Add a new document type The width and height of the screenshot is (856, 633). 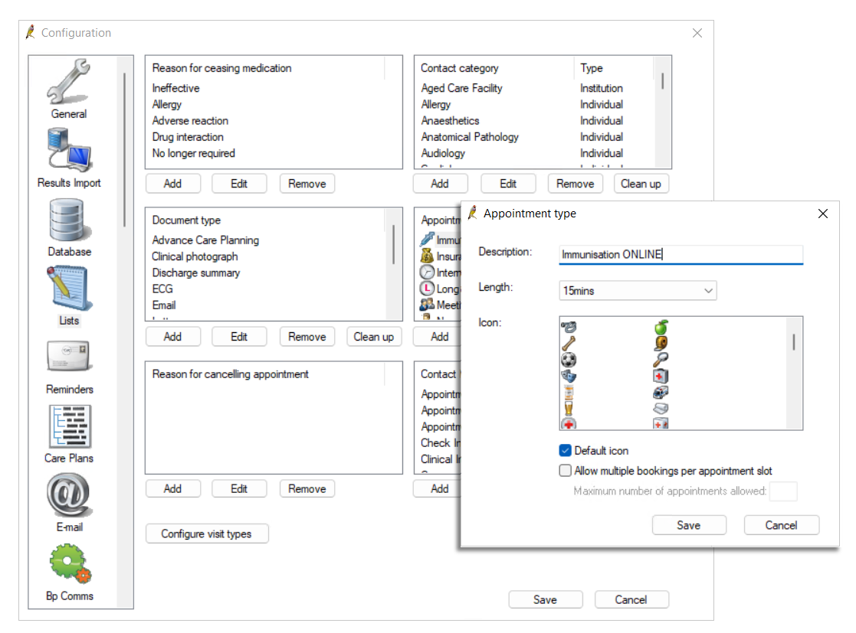click(172, 336)
